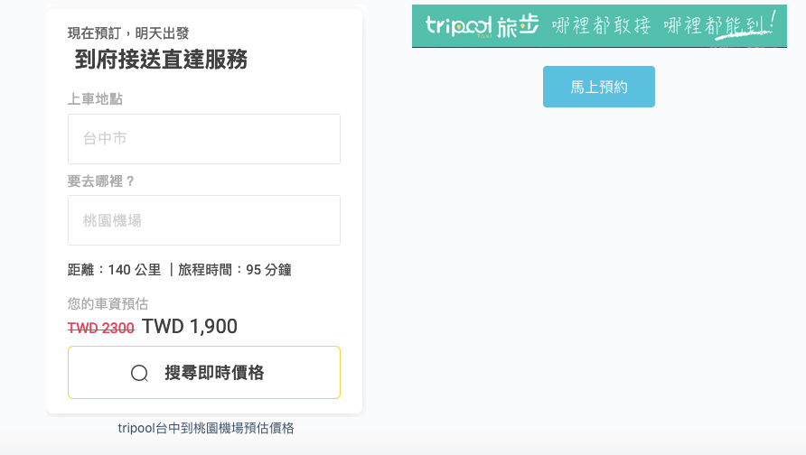
Task: Focus the 台中市 pickup location field
Action: pyautogui.click(x=204, y=139)
